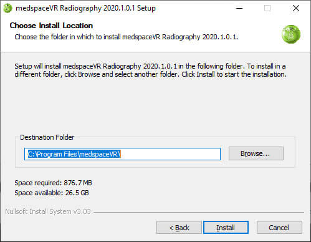Viewport: 311px width, 242px height.
Task: Start installation with the Install button
Action: (x=226, y=228)
